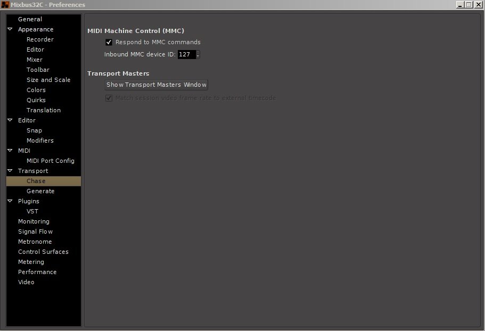Image resolution: width=485 pixels, height=331 pixels.
Task: Select the top-level Editor category
Action: (27, 120)
